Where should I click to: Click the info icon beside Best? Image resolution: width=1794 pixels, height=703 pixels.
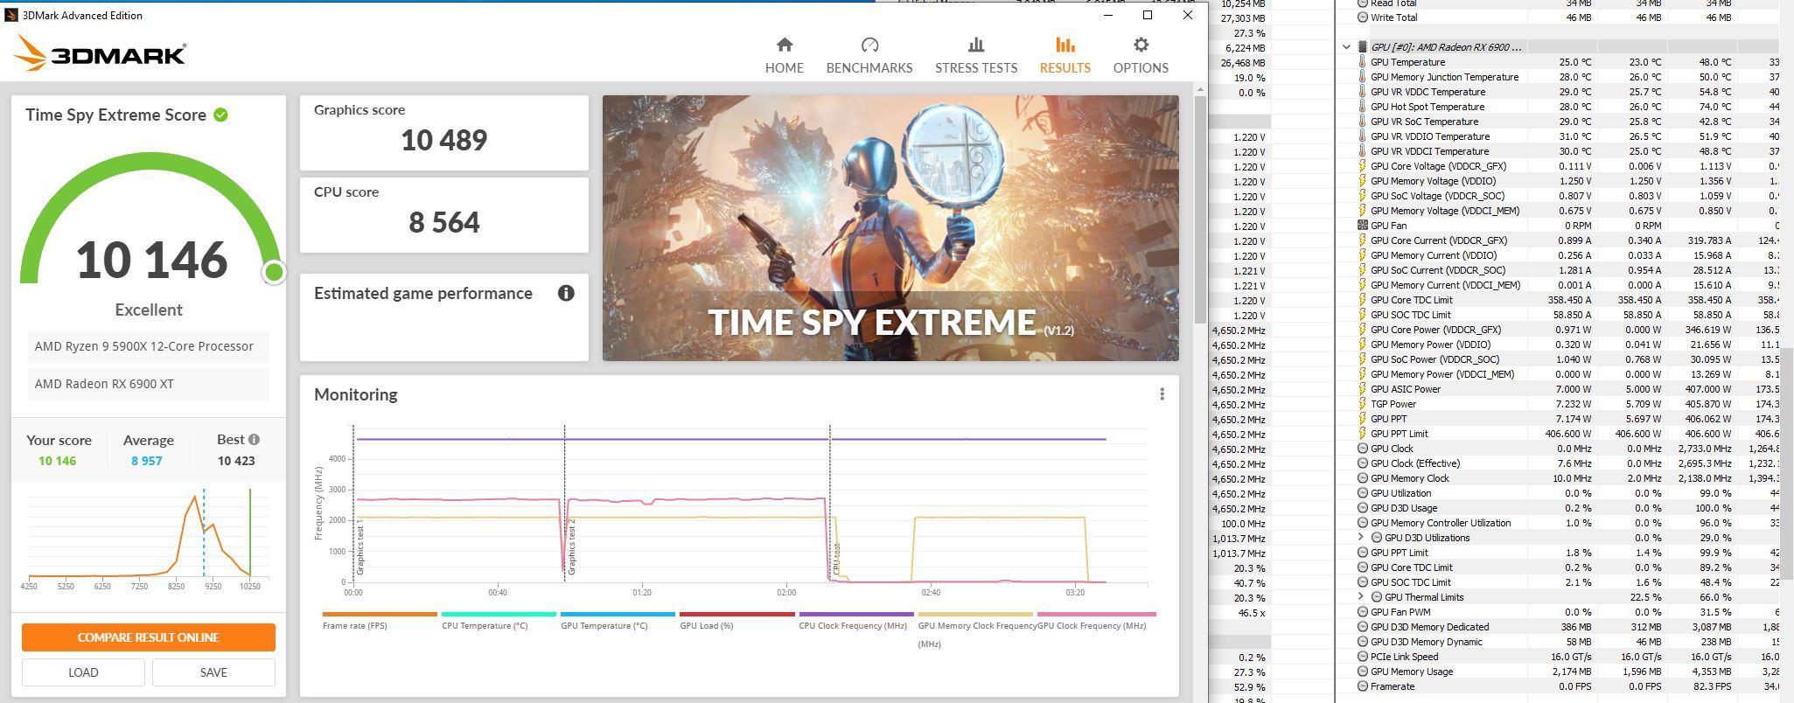[x=254, y=440]
